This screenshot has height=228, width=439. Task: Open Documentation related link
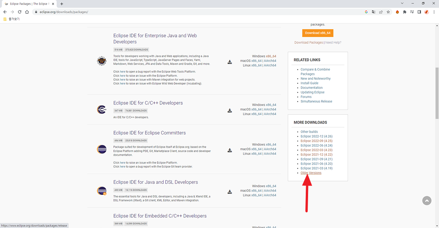click(311, 88)
